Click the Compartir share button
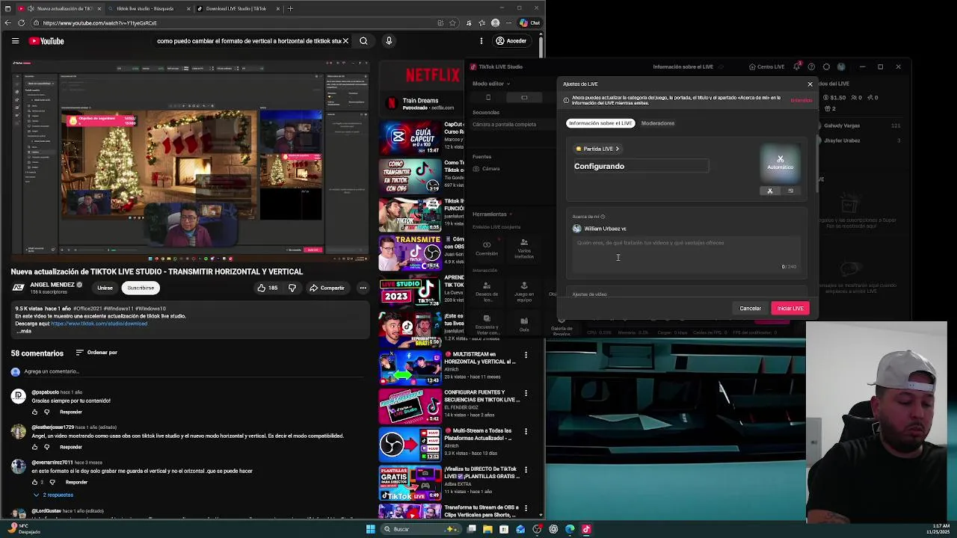Viewport: 957px width, 538px height. point(327,288)
